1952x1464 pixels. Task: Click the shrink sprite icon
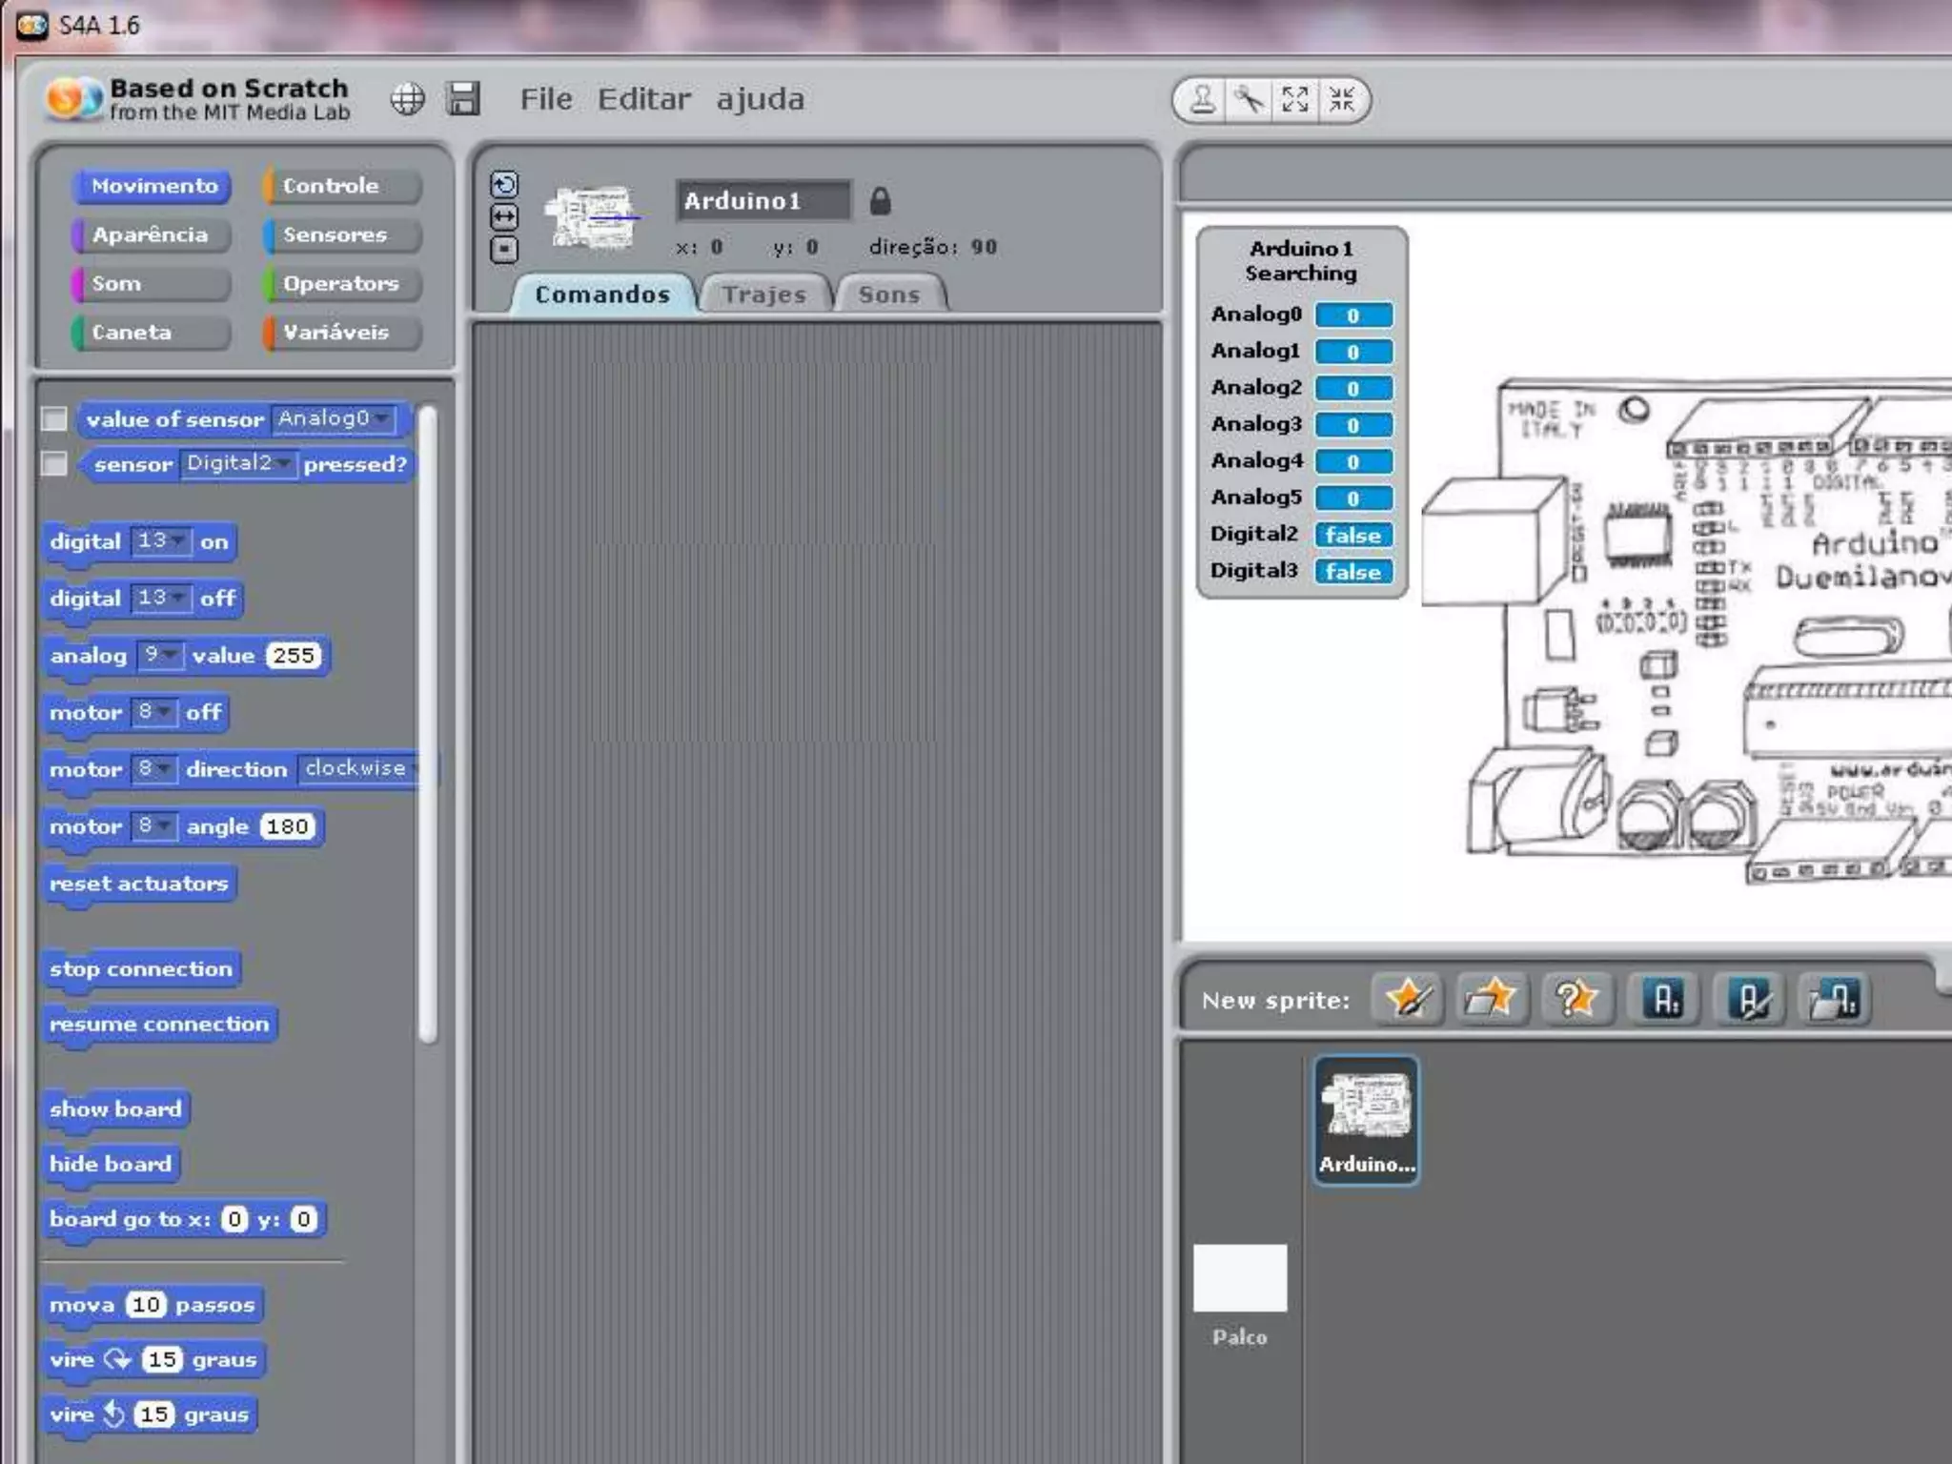(1342, 99)
